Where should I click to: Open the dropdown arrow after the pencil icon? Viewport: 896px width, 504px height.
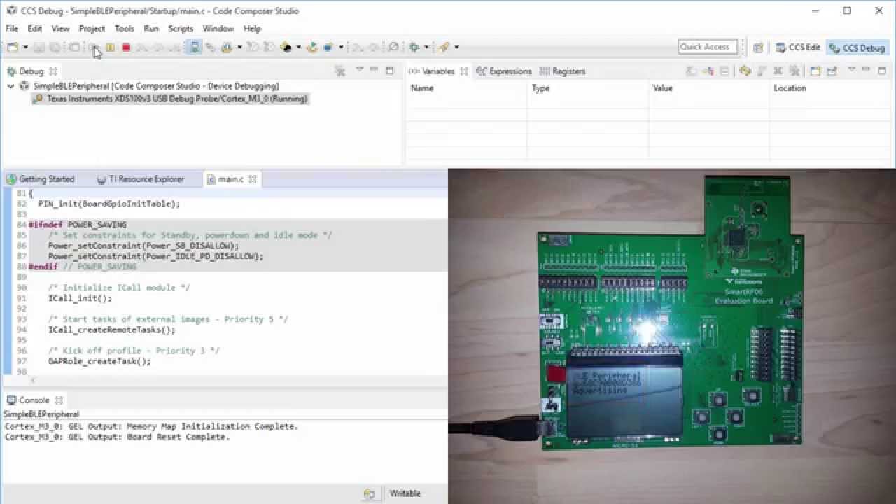click(x=456, y=47)
